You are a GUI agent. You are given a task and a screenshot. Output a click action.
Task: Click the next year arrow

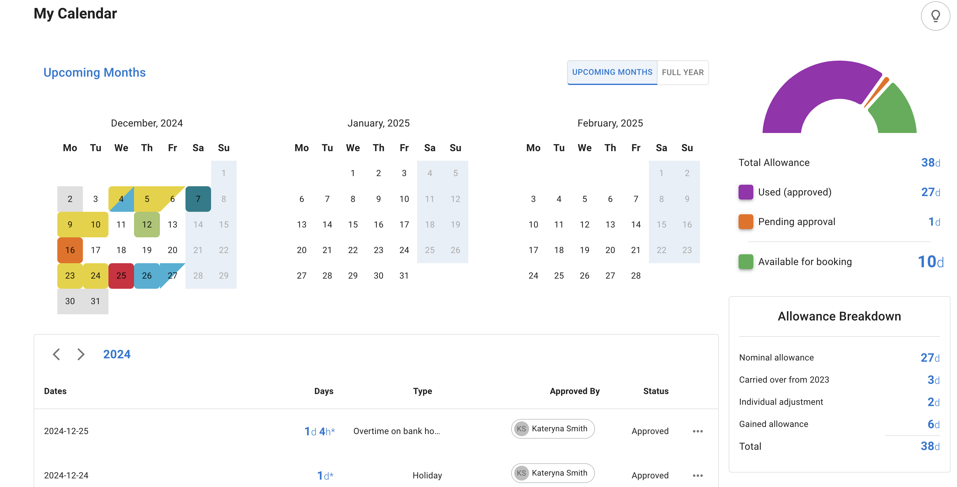coord(81,355)
